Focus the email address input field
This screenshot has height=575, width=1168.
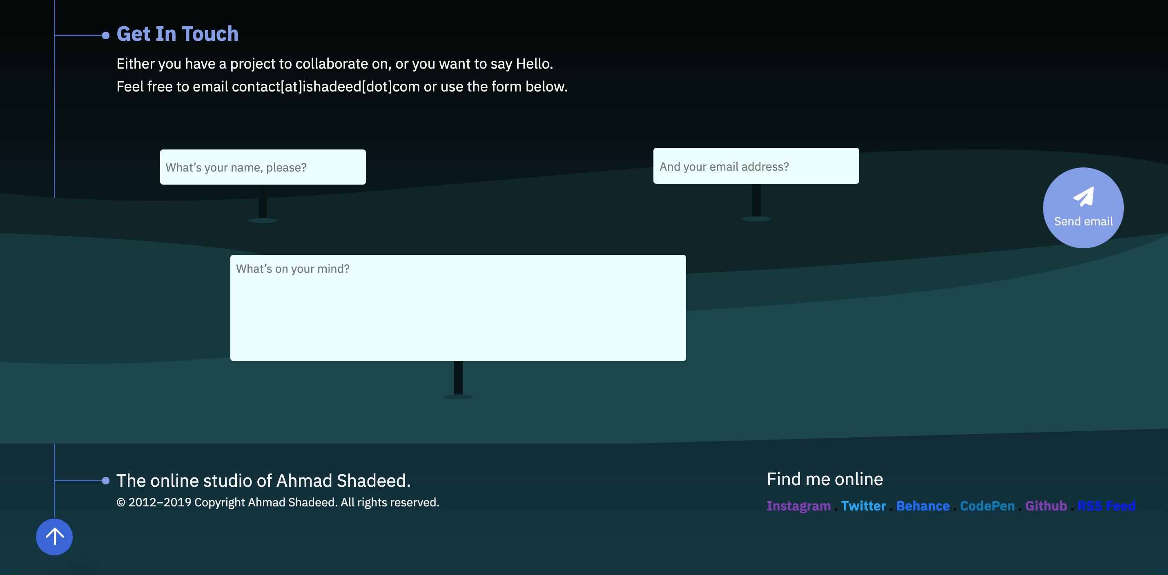[x=756, y=167]
